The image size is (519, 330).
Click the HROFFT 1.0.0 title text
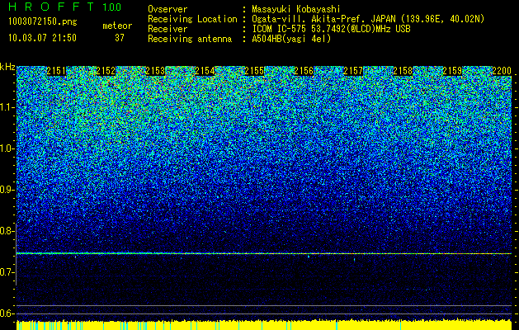pos(65,7)
